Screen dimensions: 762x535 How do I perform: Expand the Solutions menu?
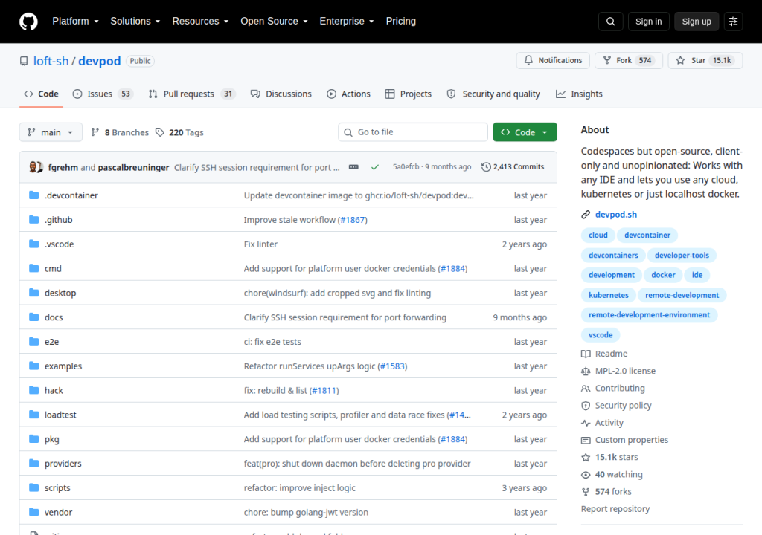tap(135, 22)
